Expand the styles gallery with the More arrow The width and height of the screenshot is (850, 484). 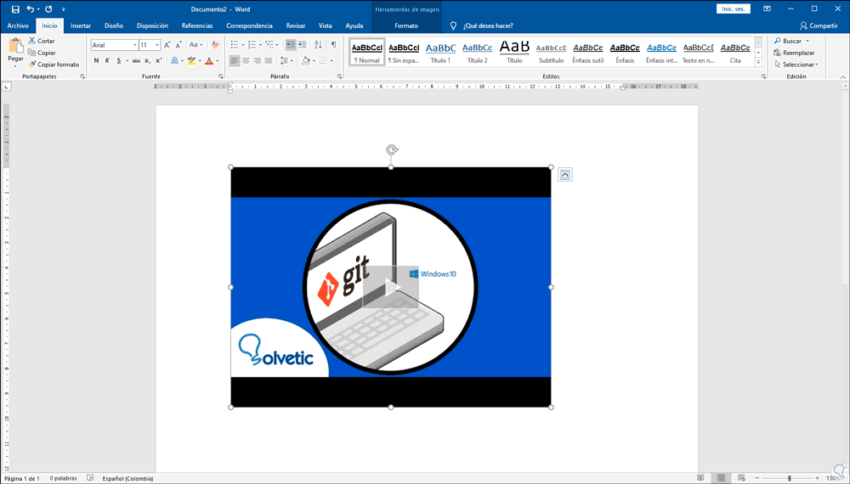click(758, 64)
